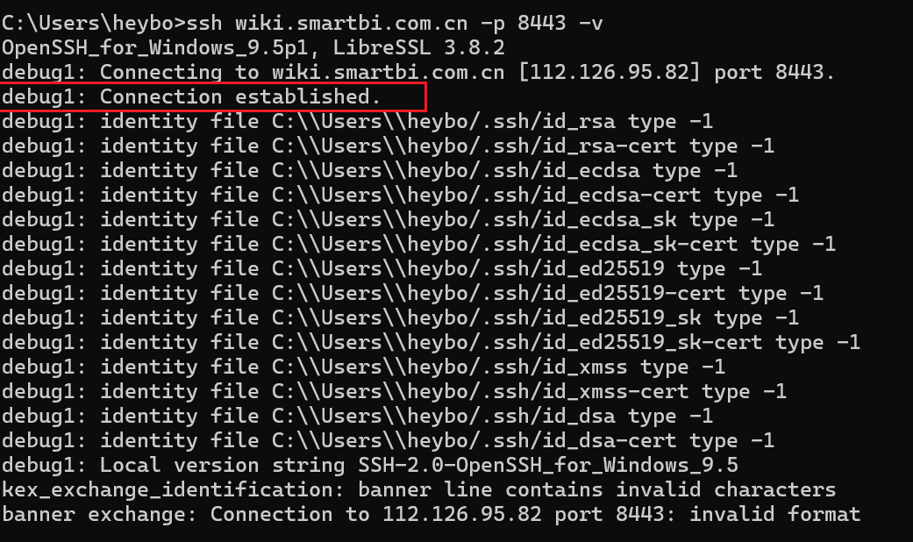Click the id_xmss-cert identity file line
The image size is (913, 542).
pos(394,391)
